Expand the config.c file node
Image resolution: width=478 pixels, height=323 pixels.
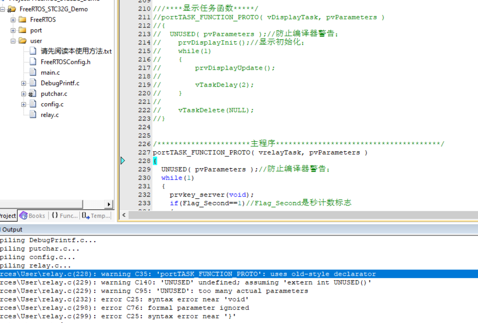click(23, 104)
